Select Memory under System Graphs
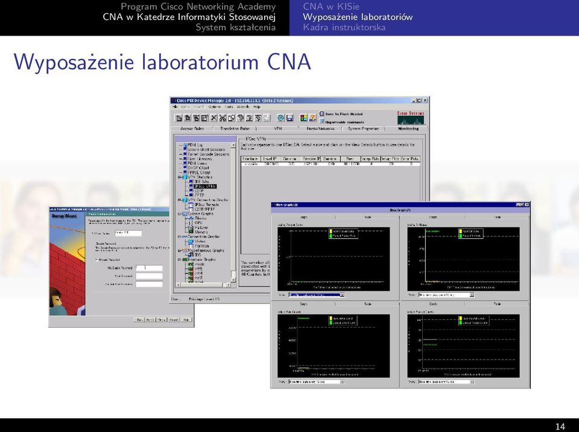This screenshot has width=579, height=432. tap(201, 232)
